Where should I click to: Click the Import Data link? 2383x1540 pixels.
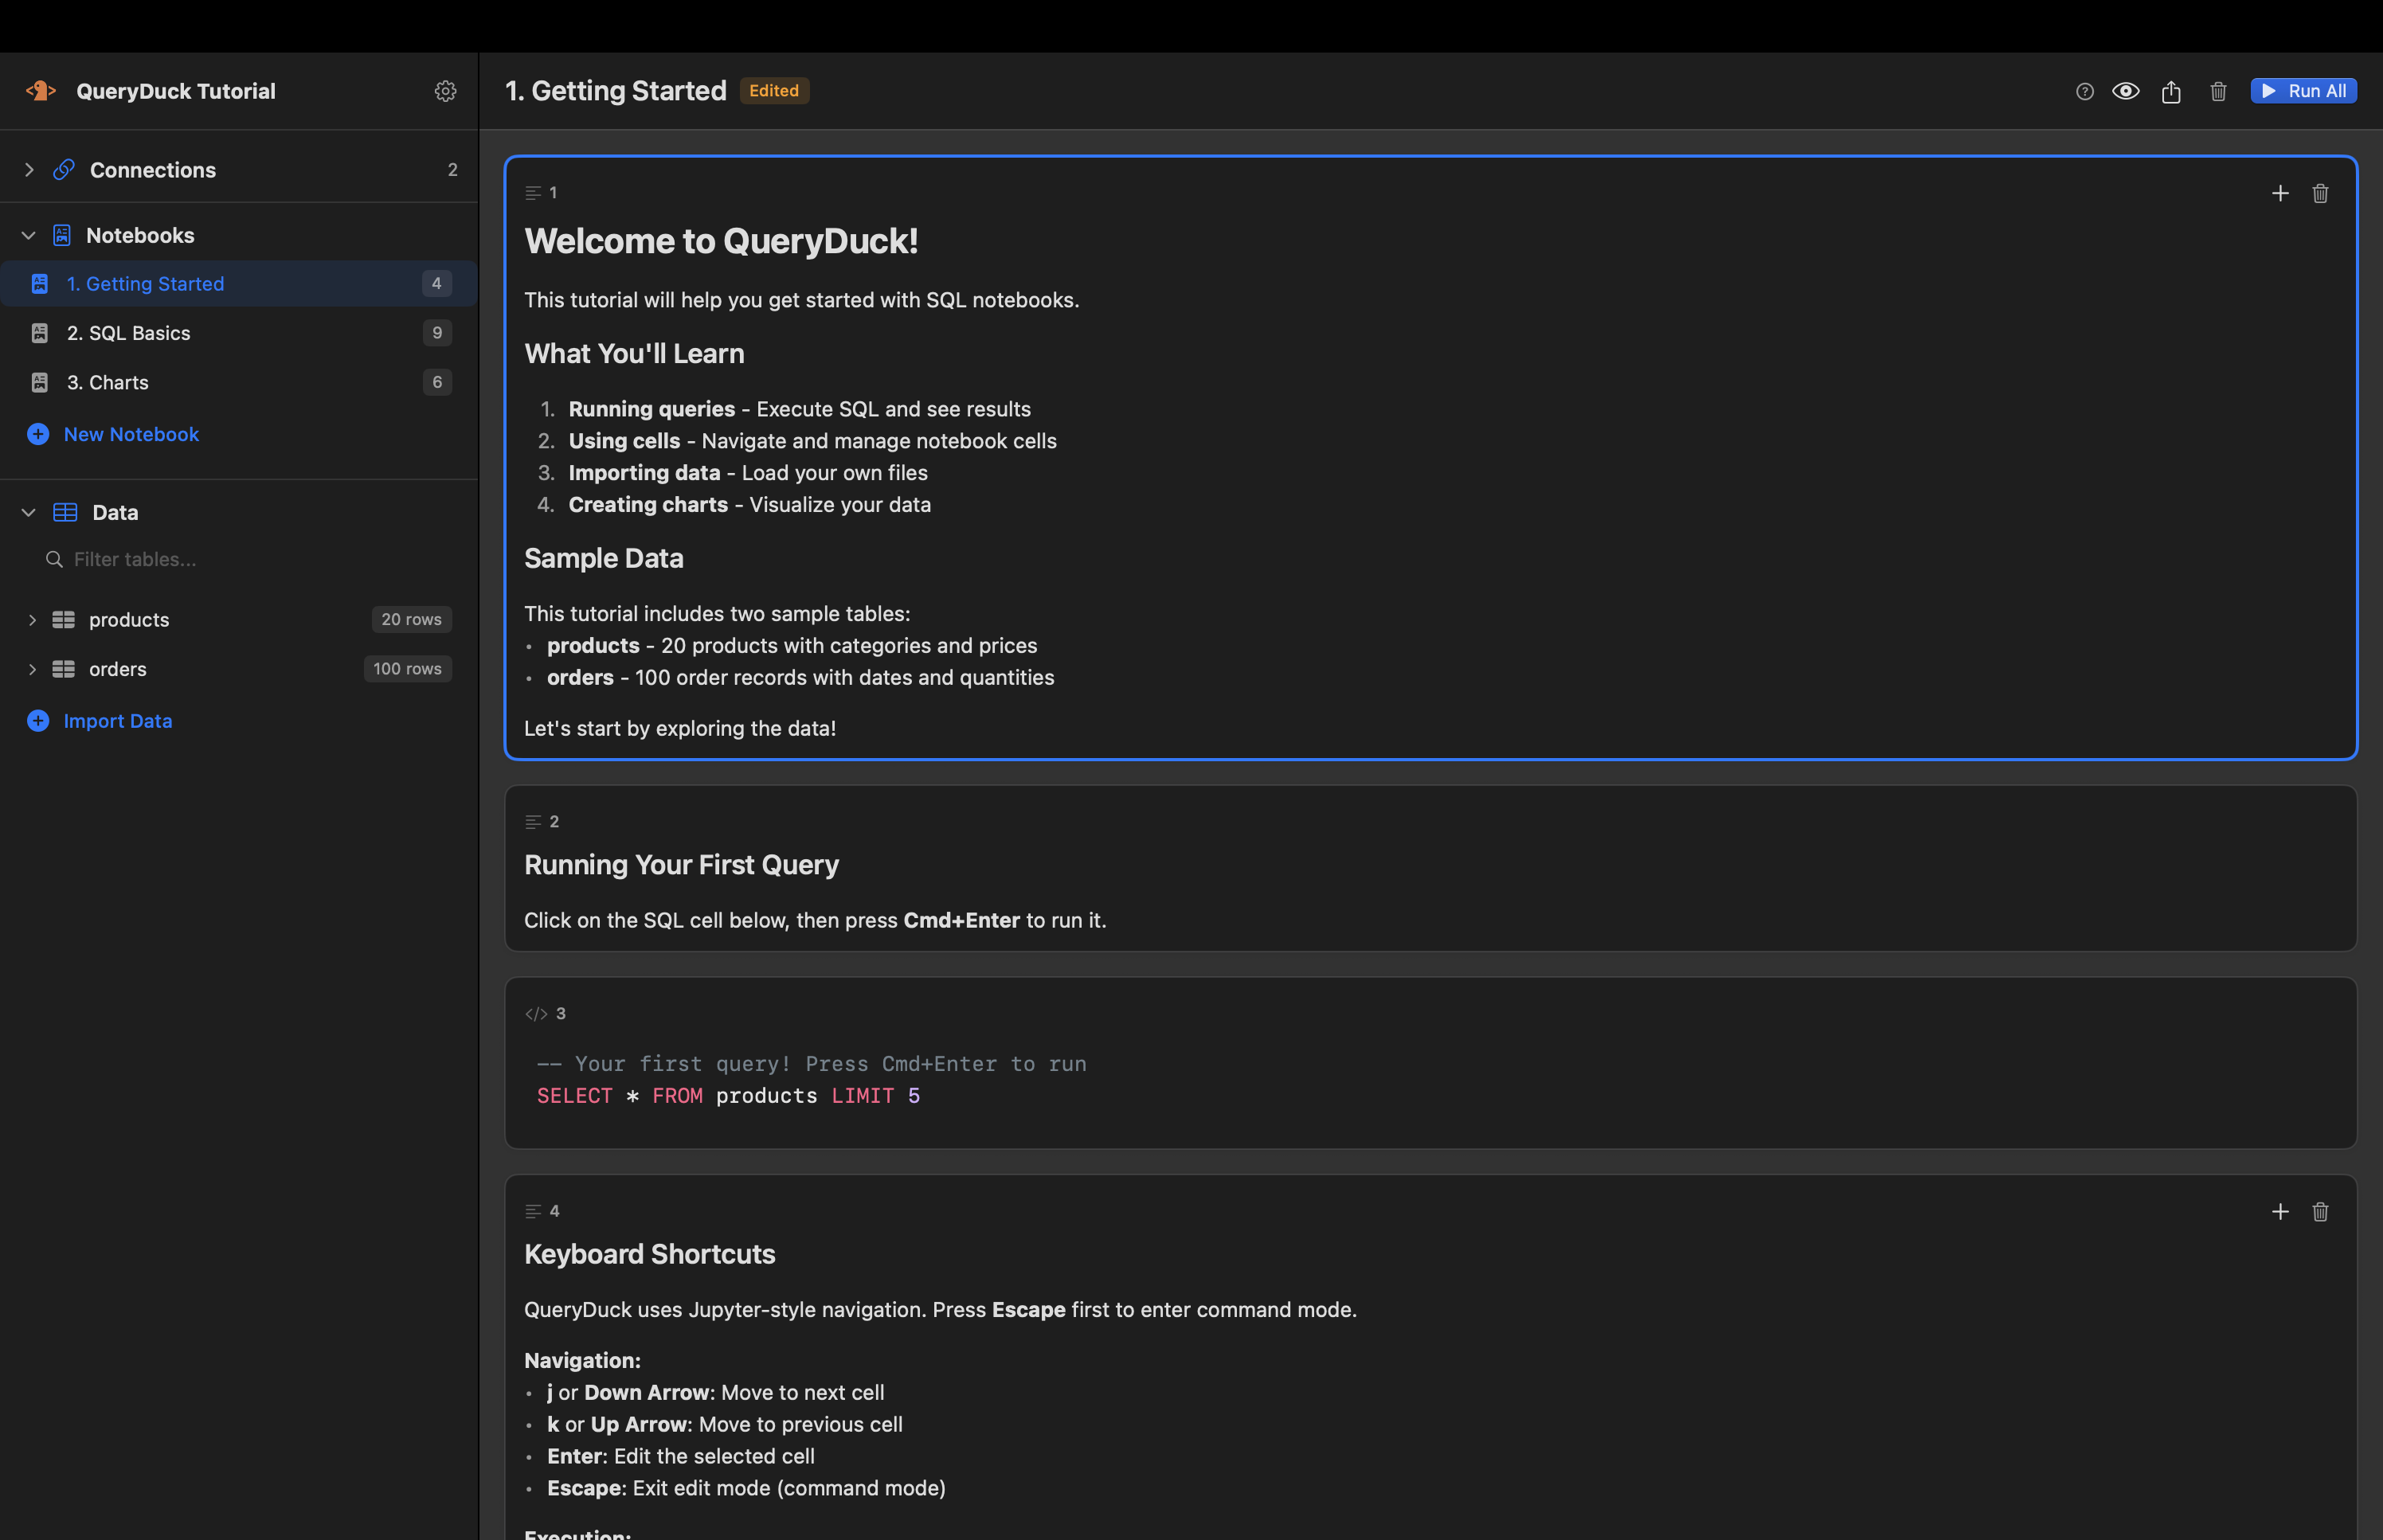point(117,720)
